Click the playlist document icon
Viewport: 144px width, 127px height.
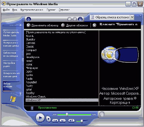tap(92, 17)
